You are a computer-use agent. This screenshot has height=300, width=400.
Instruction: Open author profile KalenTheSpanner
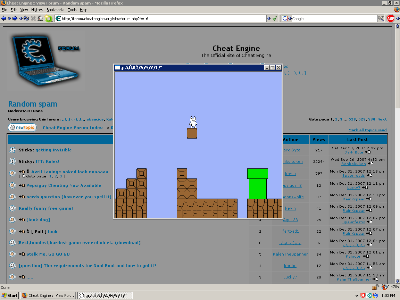pos(290,254)
